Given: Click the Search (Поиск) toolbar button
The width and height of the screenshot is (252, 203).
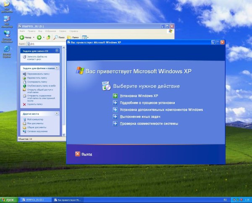Looking at the screenshot, I should click(58, 37).
